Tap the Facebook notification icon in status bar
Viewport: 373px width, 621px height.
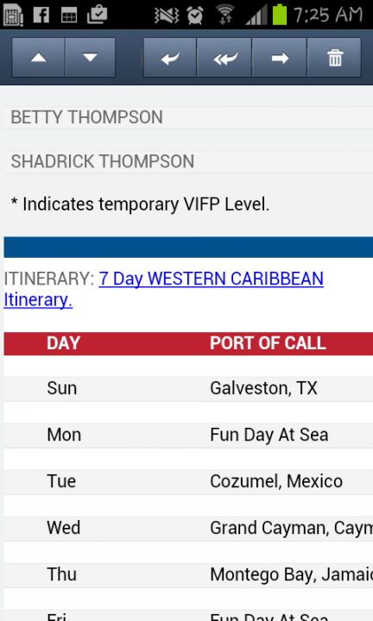[x=41, y=15]
